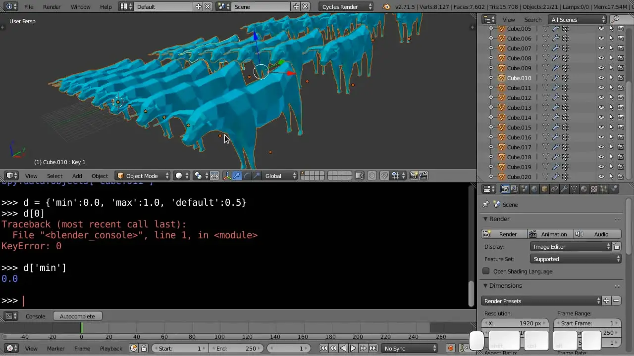Click the Autocomplete button in the console

tap(77, 316)
